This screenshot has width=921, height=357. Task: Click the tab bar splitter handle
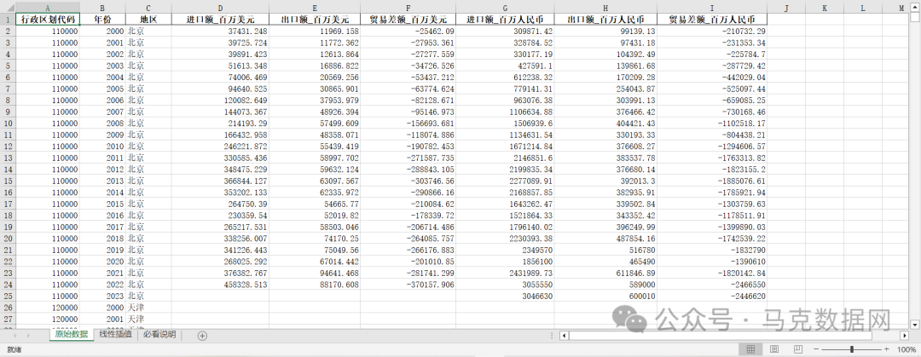pos(552,336)
